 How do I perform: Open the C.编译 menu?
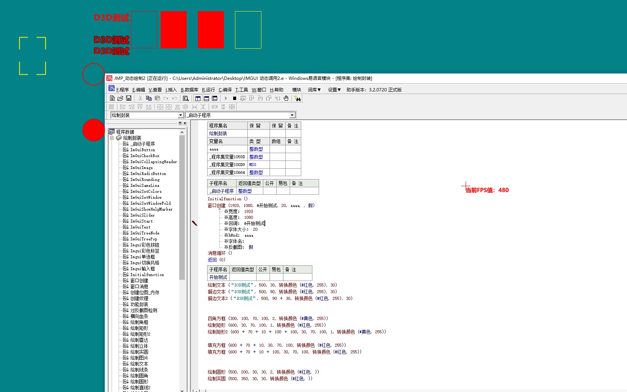(225, 90)
